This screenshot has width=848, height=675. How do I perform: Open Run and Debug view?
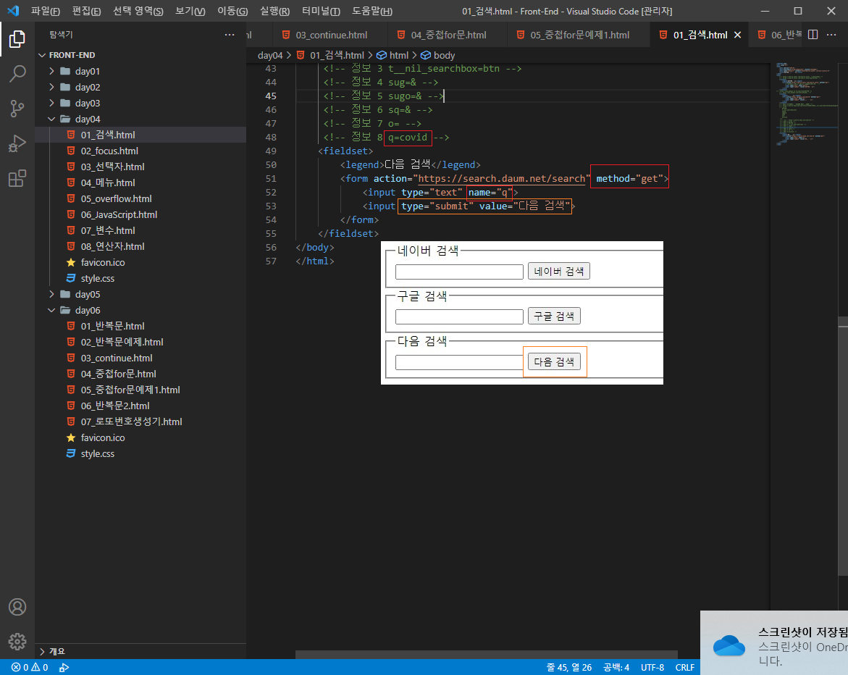(17, 143)
